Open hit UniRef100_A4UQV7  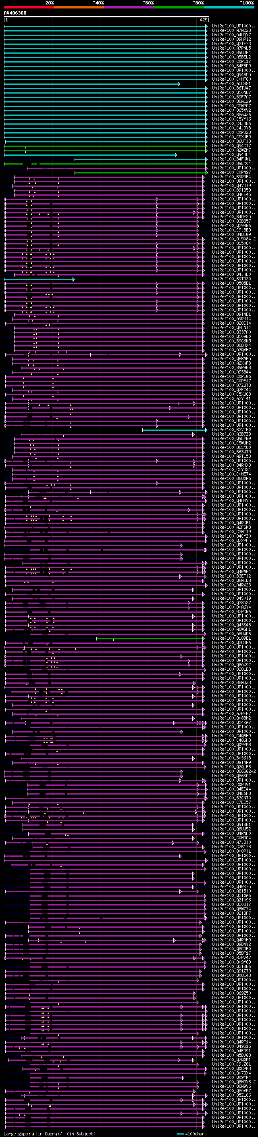[x=231, y=35]
